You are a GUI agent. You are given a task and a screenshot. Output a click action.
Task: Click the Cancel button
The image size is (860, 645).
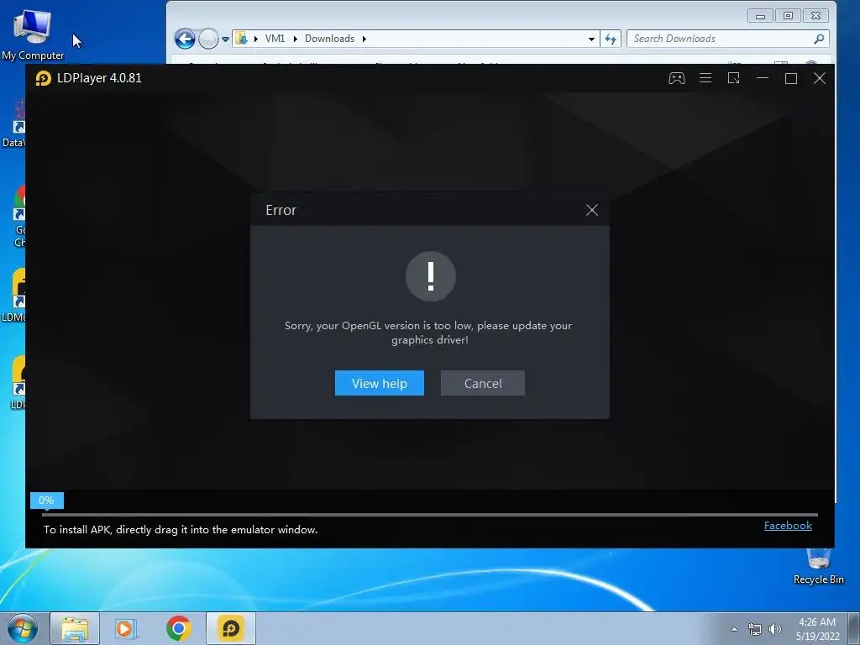483,383
